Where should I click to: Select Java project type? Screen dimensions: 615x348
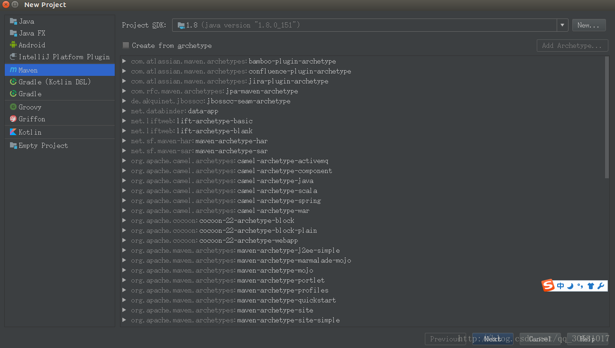(60, 21)
